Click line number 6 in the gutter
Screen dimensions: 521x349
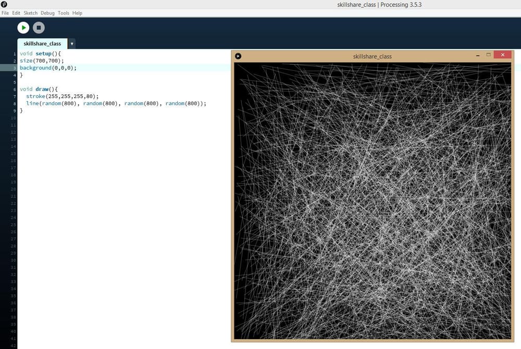click(15, 89)
